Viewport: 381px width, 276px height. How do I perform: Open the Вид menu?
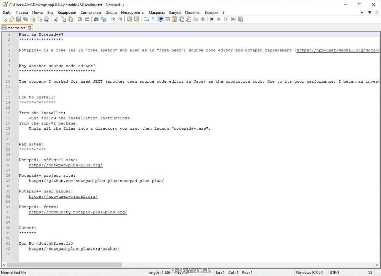pos(50,12)
